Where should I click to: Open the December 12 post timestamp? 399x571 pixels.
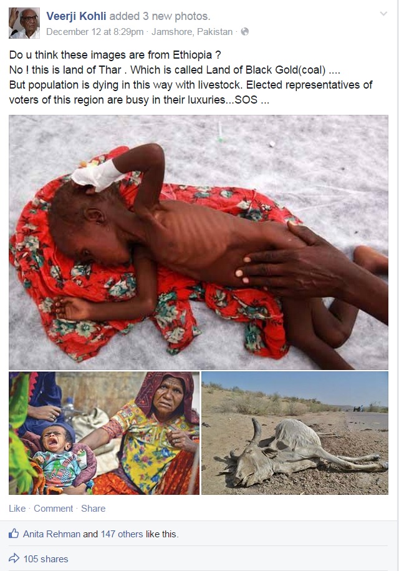[x=95, y=32]
